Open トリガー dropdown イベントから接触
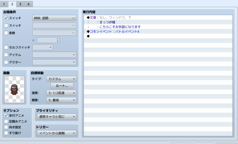The width and height of the screenshot is (238, 144). pos(57,133)
